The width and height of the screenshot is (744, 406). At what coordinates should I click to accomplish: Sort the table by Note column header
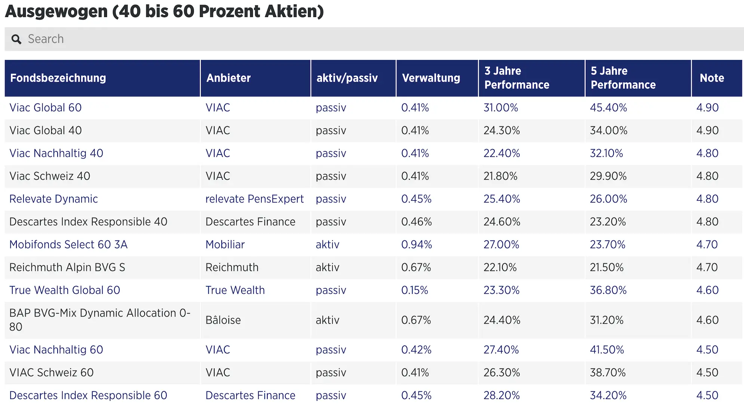(x=711, y=78)
